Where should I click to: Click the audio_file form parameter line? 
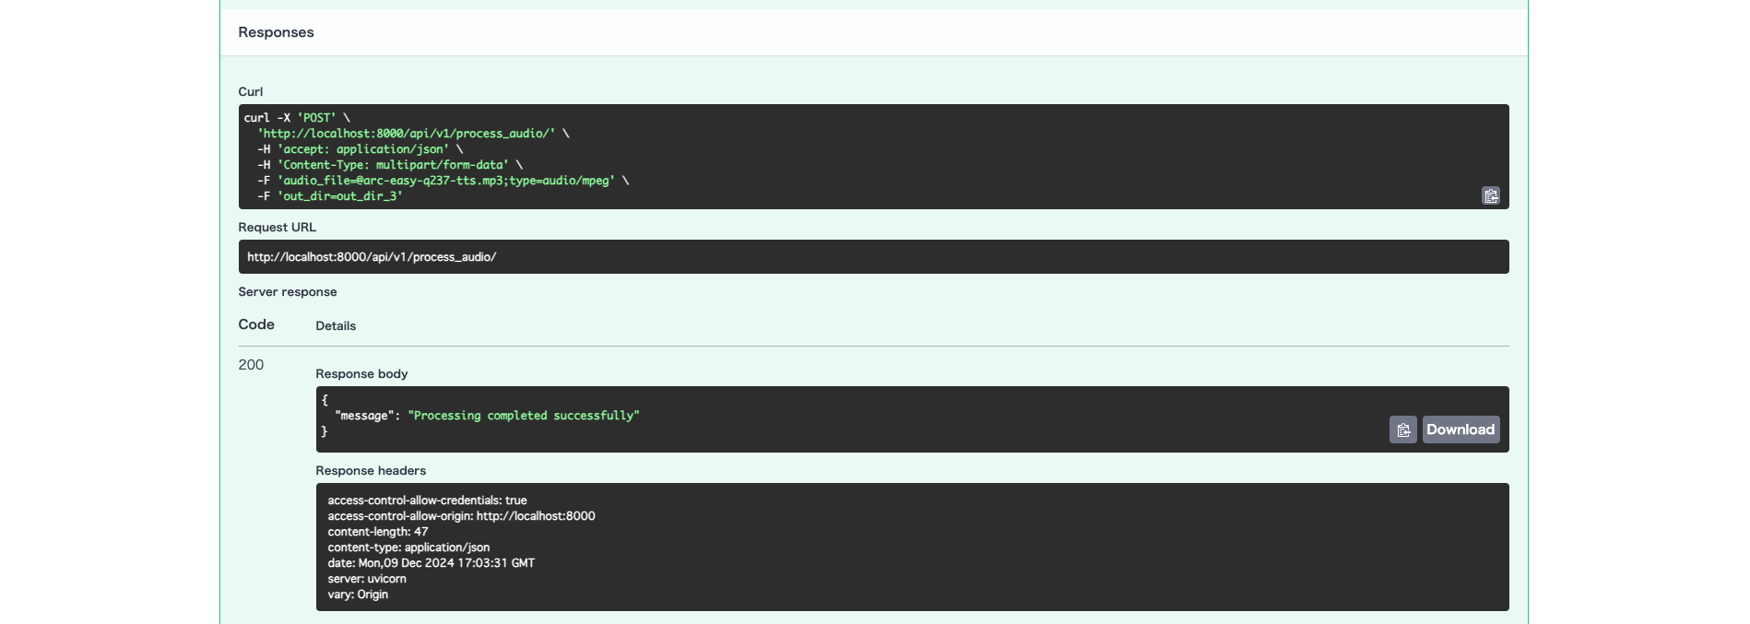tap(443, 181)
